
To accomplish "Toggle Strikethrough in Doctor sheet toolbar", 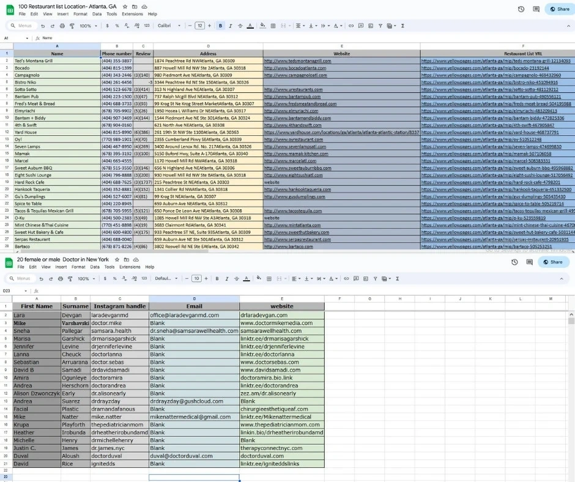I will 237,279.
